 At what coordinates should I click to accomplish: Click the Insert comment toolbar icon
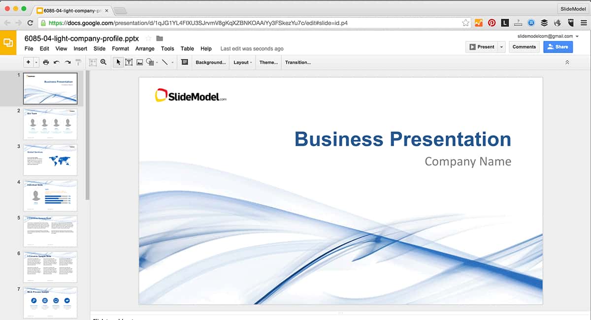tap(185, 63)
